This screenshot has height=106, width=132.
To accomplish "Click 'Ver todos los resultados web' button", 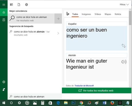I will pyautogui.click(x=97, y=90).
